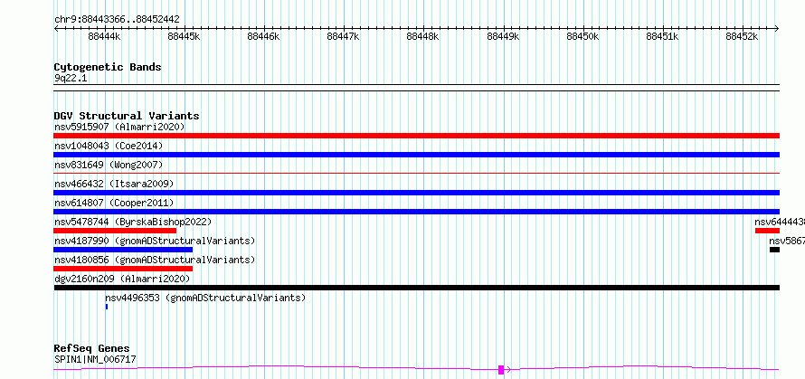Open variant label nsv831649 (Wong2007)

(x=109, y=165)
